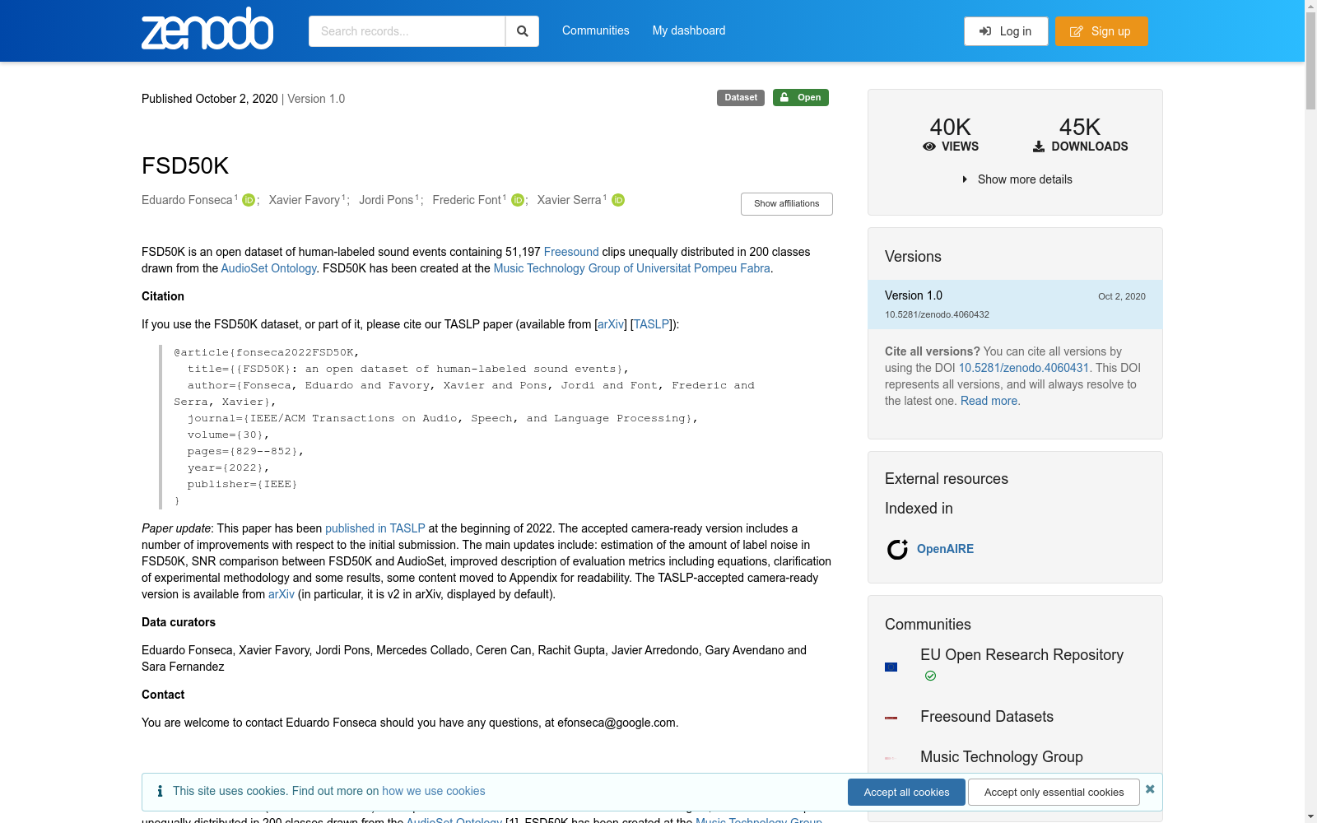
Task: Click author name Jordi Pons
Action: [x=386, y=200]
